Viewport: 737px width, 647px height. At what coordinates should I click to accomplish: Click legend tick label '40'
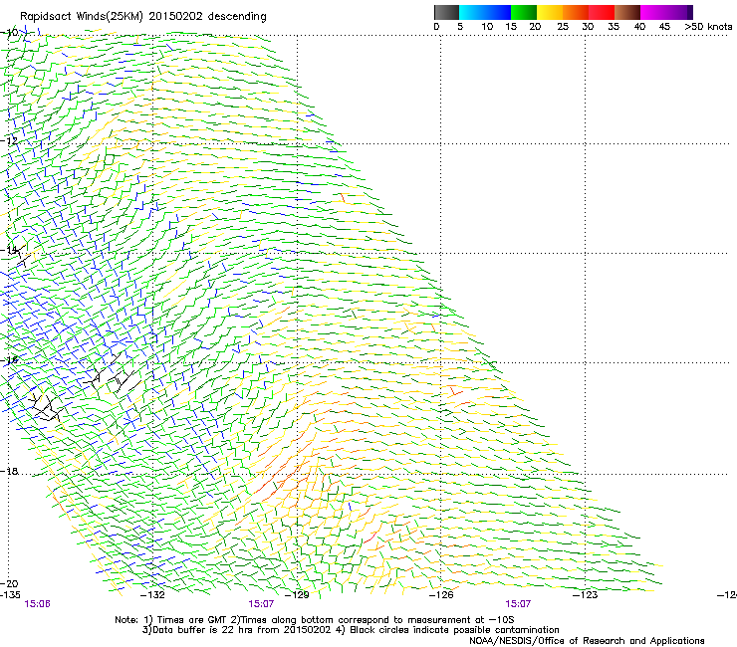639,27
